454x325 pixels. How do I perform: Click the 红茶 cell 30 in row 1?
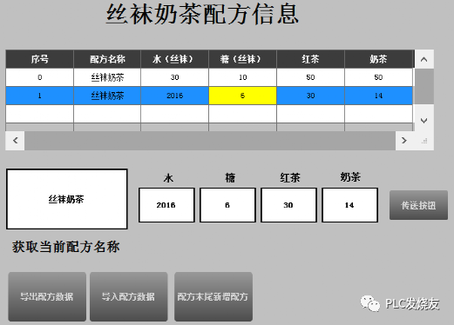click(310, 96)
